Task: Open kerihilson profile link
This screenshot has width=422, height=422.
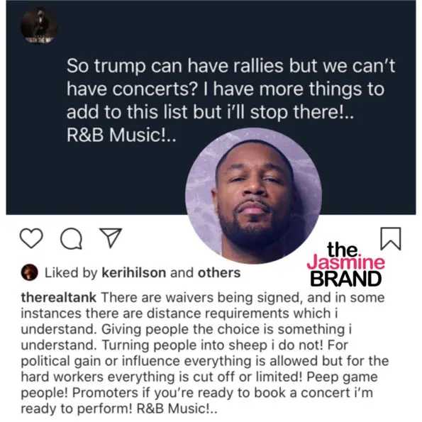Action: (134, 272)
